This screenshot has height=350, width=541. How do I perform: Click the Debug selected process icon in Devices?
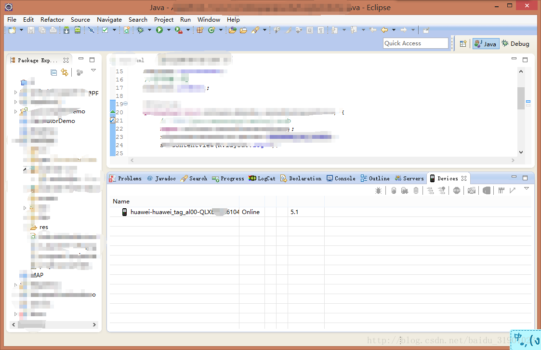378,190
